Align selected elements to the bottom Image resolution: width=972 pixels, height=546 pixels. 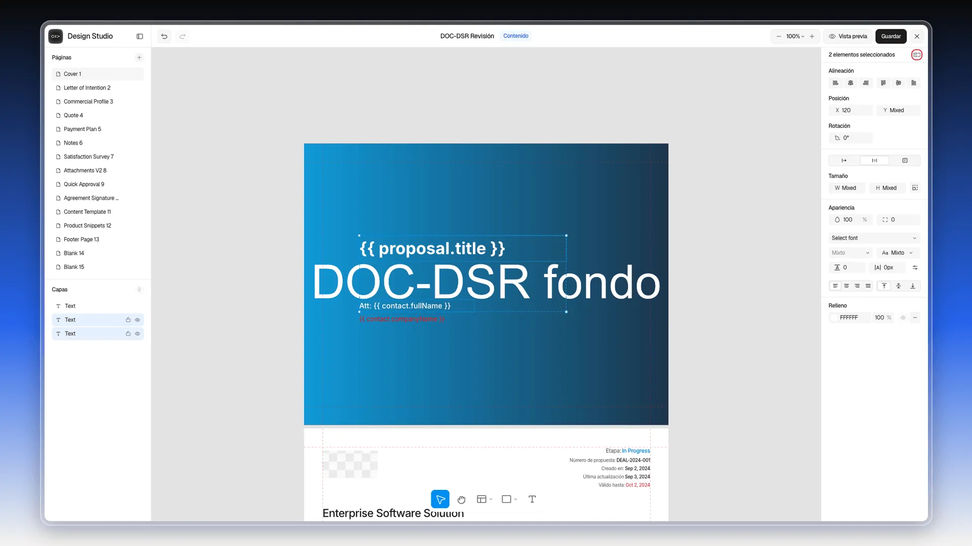click(x=913, y=83)
